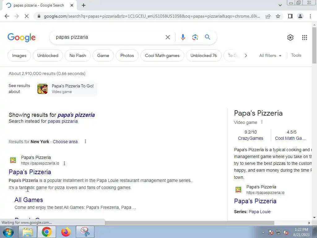Image resolution: width=317 pixels, height=238 pixels.
Task: Submit search with the magnifying glass icon
Action: tap(207, 37)
